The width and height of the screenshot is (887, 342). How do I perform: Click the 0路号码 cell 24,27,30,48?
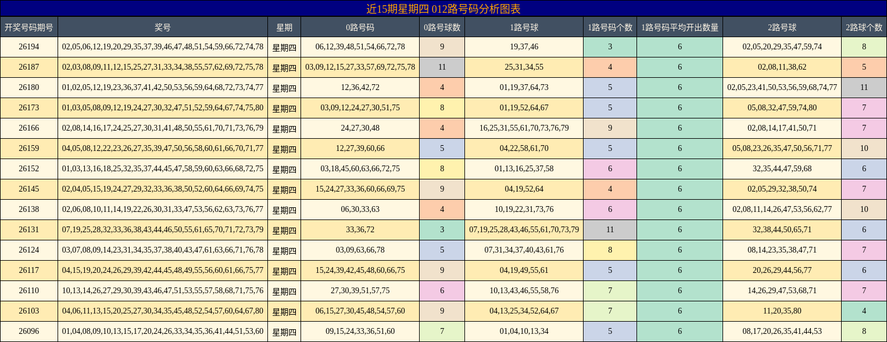click(x=360, y=128)
